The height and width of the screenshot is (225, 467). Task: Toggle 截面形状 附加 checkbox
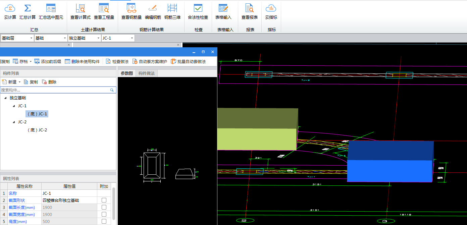point(104,200)
